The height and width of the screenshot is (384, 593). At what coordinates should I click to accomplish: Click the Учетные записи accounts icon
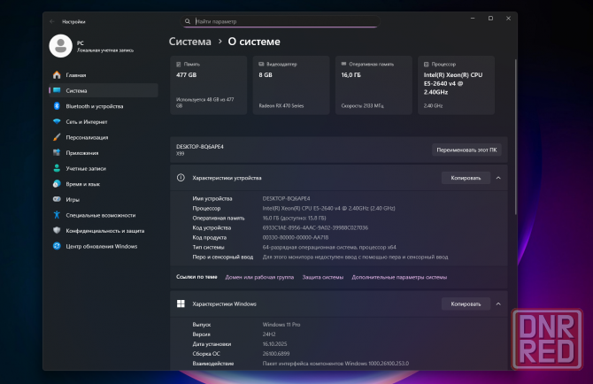[57, 168]
